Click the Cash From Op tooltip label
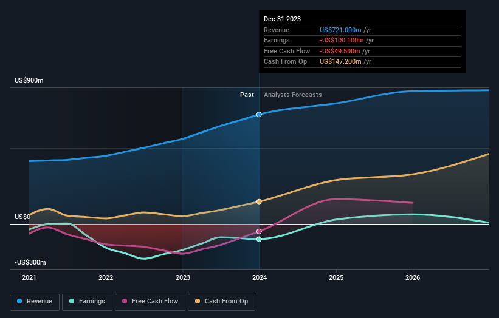The height and width of the screenshot is (318, 499). 285,62
